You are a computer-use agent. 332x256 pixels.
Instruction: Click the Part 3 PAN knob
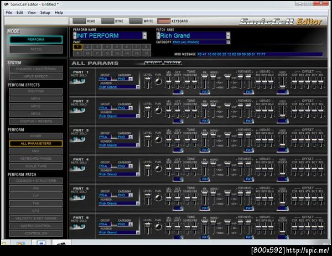(x=158, y=139)
